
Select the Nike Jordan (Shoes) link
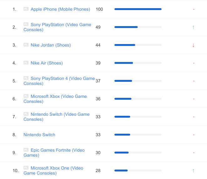pos(50,45)
